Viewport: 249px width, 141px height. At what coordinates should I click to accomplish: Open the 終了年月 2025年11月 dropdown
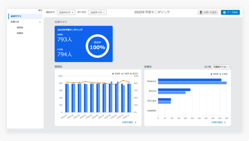coord(97,12)
